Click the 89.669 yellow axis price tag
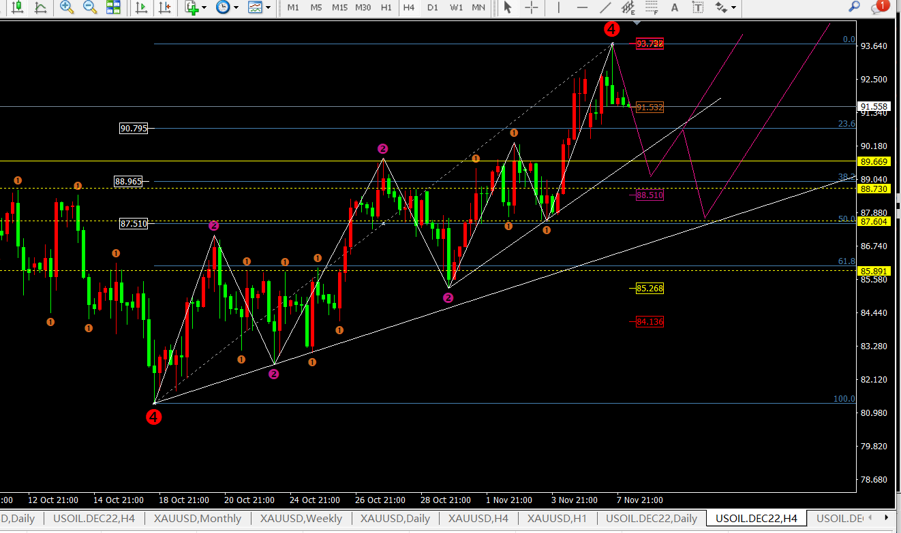Viewport: 901px width, 533px height. 874,161
